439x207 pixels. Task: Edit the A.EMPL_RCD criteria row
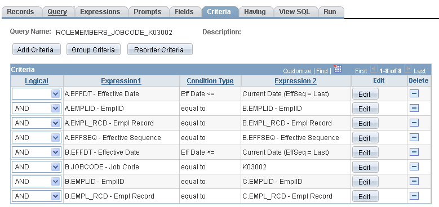[365, 123]
